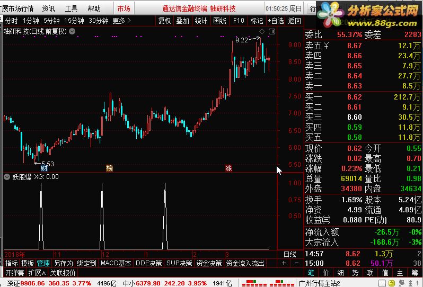Select the 资金流入流出 indicator tab

(245, 263)
